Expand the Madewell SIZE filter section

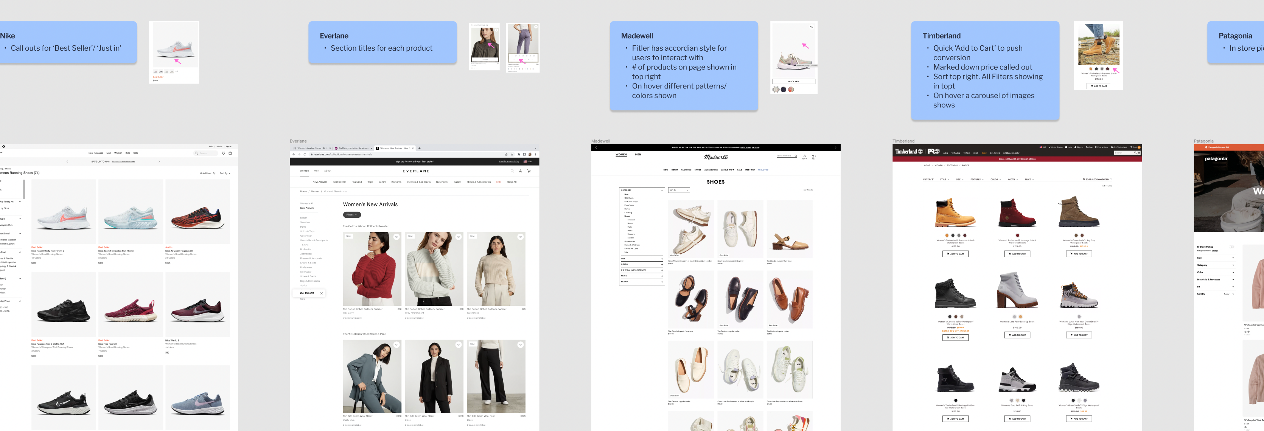pos(642,258)
